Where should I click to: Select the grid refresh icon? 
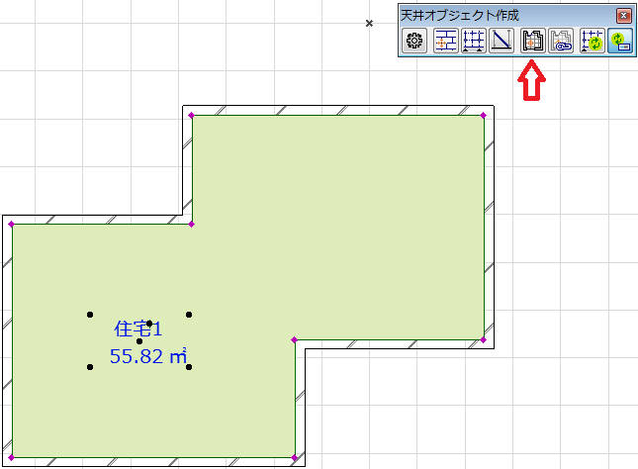pyautogui.click(x=593, y=42)
